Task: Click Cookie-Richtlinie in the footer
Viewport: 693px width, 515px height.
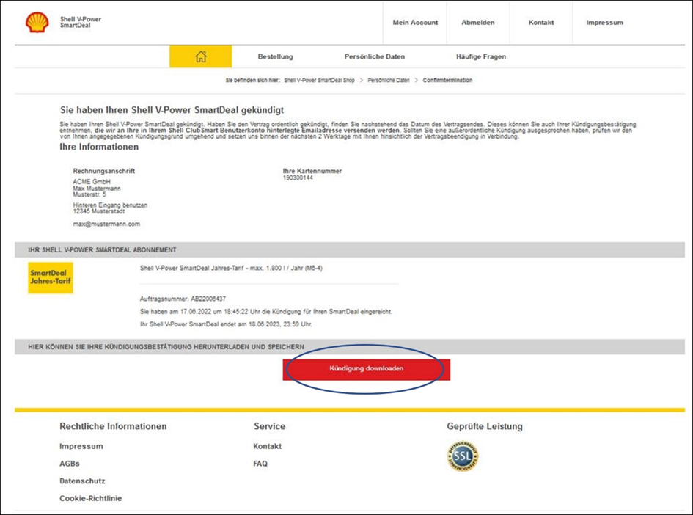Action: pos(92,498)
